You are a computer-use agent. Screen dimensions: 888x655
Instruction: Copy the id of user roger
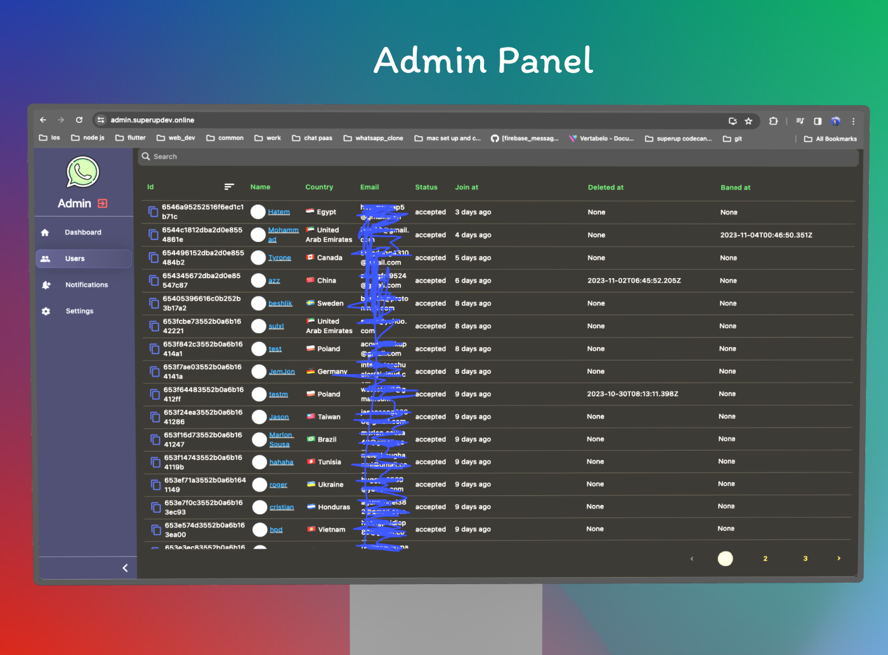[155, 485]
